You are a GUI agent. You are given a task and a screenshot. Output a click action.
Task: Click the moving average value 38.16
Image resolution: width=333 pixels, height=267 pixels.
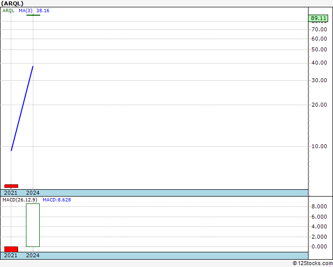[43, 11]
